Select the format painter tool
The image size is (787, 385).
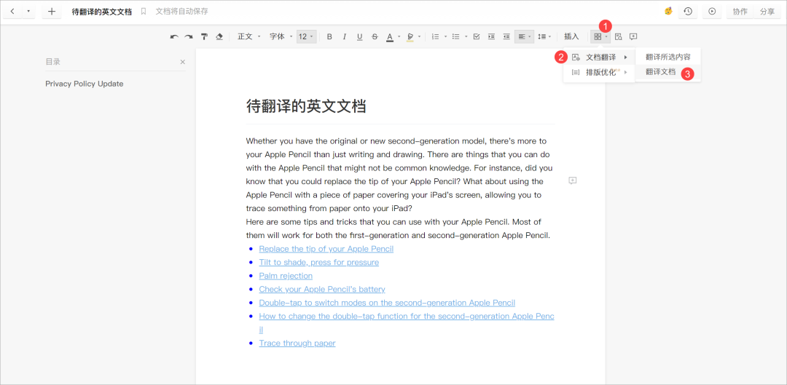pyautogui.click(x=204, y=36)
